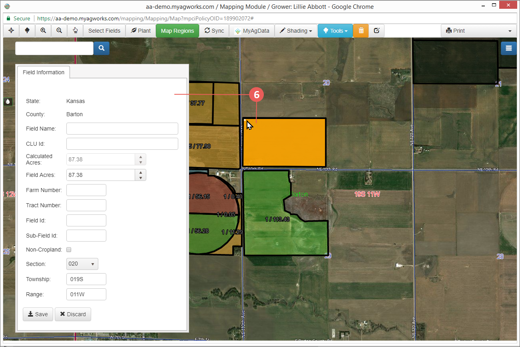Select the hand pointer tool
The image size is (520, 347).
click(75, 31)
